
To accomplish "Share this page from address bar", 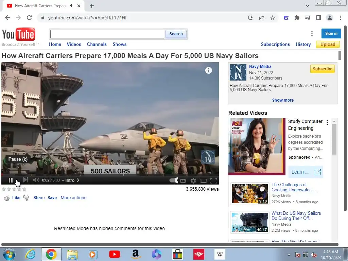I will coord(262,18).
